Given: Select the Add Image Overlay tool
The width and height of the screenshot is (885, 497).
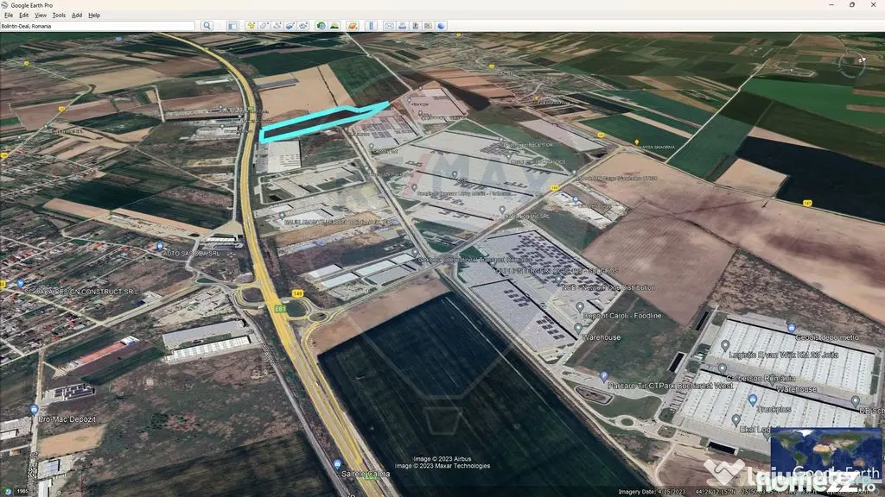Looking at the screenshot, I should pyautogui.click(x=290, y=26).
